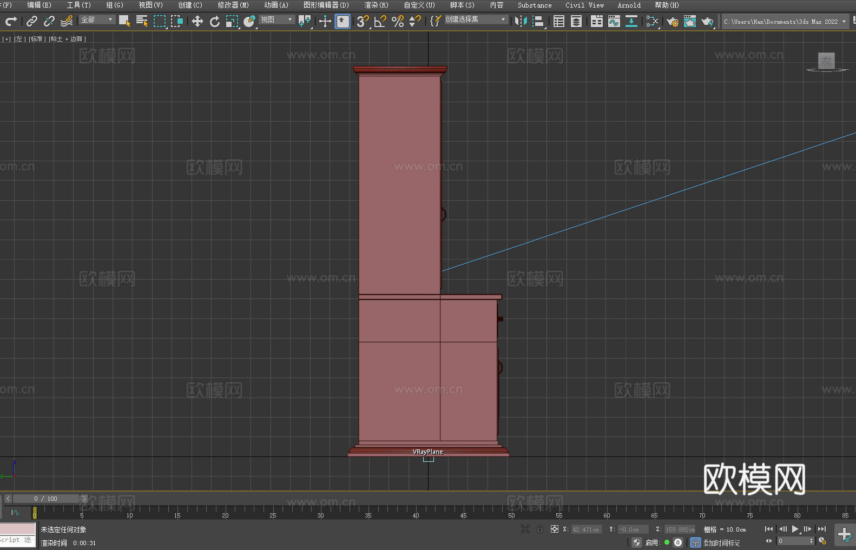
Task: Open the Material Editor node icon
Action: [x=651, y=21]
